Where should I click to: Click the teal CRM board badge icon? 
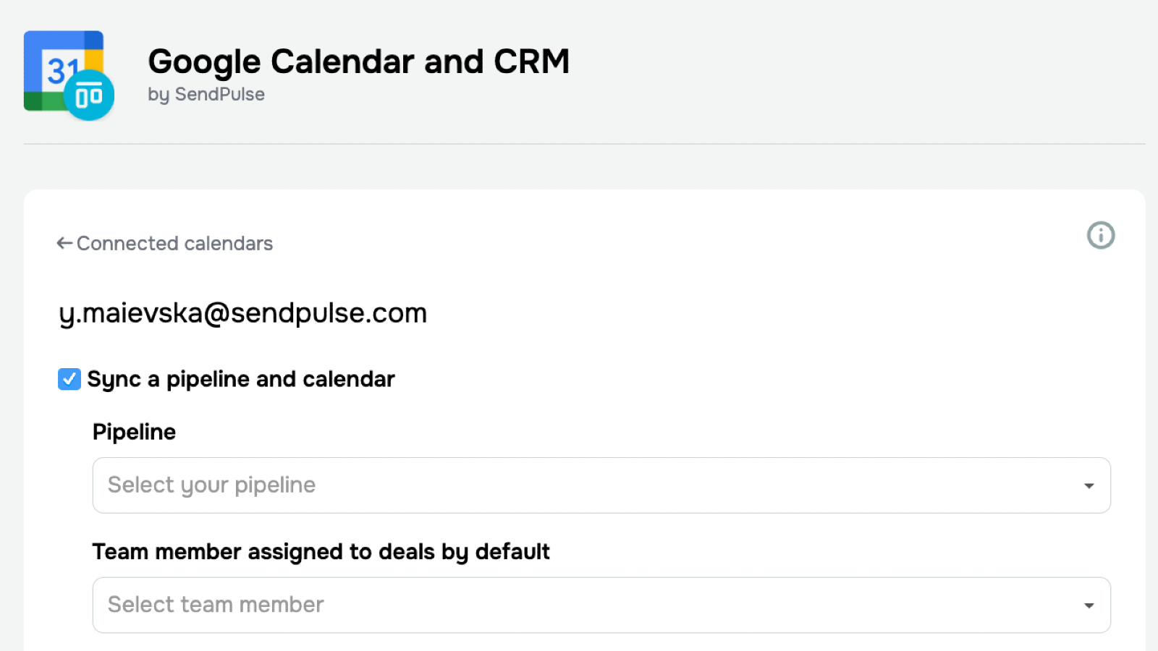click(89, 95)
